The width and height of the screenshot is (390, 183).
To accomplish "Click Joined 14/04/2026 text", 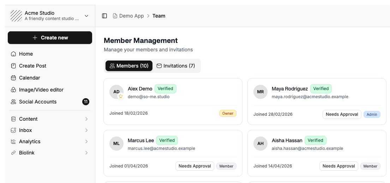I will 272,166.
